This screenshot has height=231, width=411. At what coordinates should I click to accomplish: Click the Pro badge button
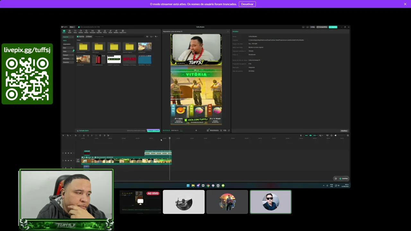coord(312,27)
